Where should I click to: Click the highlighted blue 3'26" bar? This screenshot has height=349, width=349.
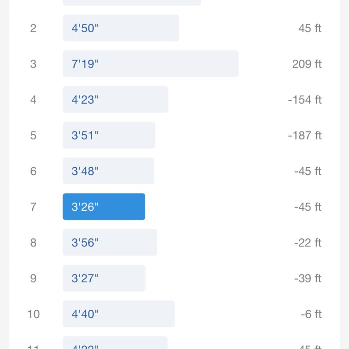104,207
